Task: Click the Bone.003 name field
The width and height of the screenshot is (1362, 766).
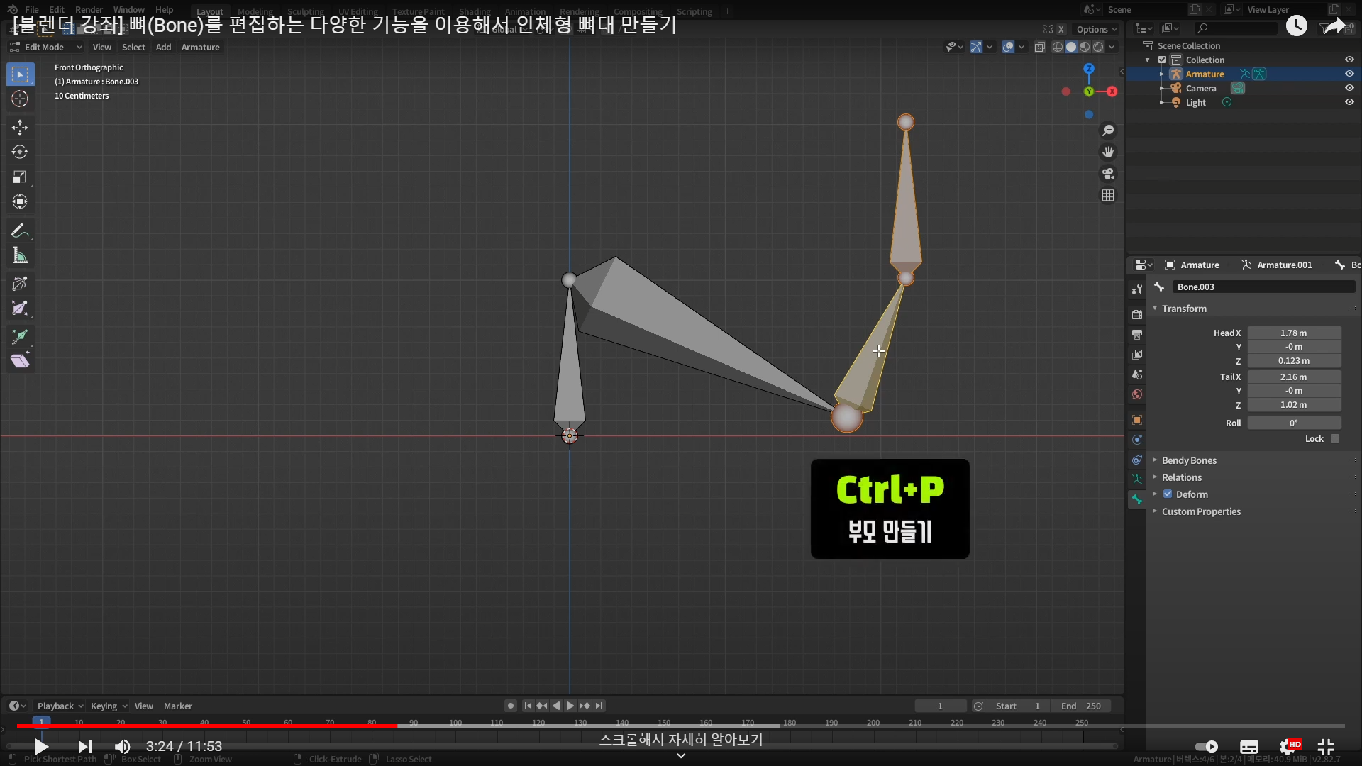Action: [1263, 287]
